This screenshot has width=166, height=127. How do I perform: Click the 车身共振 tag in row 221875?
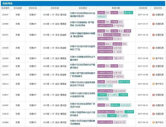(x=117, y=73)
